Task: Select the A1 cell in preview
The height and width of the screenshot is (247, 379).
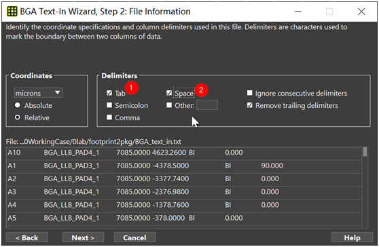Action: [x=12, y=166]
